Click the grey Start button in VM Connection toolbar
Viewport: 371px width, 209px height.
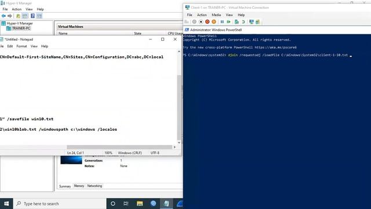click(x=194, y=22)
